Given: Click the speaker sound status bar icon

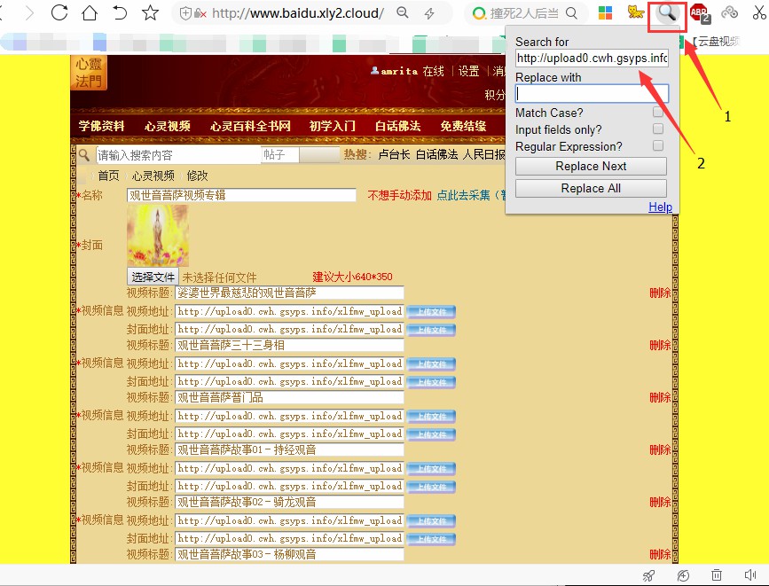Looking at the screenshot, I should tap(749, 574).
